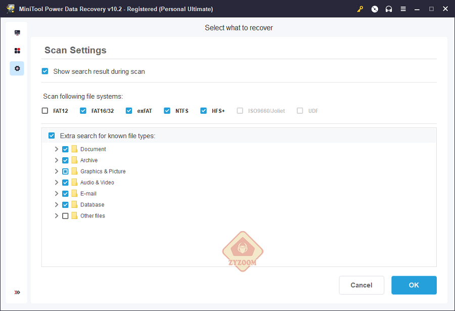Check the Graphics & Picture checkbox

pyautogui.click(x=65, y=171)
